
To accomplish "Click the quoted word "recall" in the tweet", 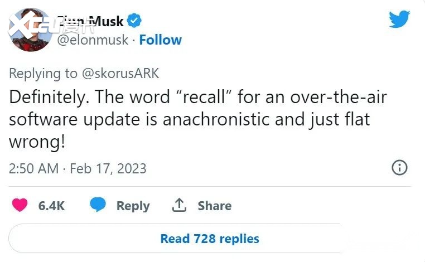I will coord(204,98).
